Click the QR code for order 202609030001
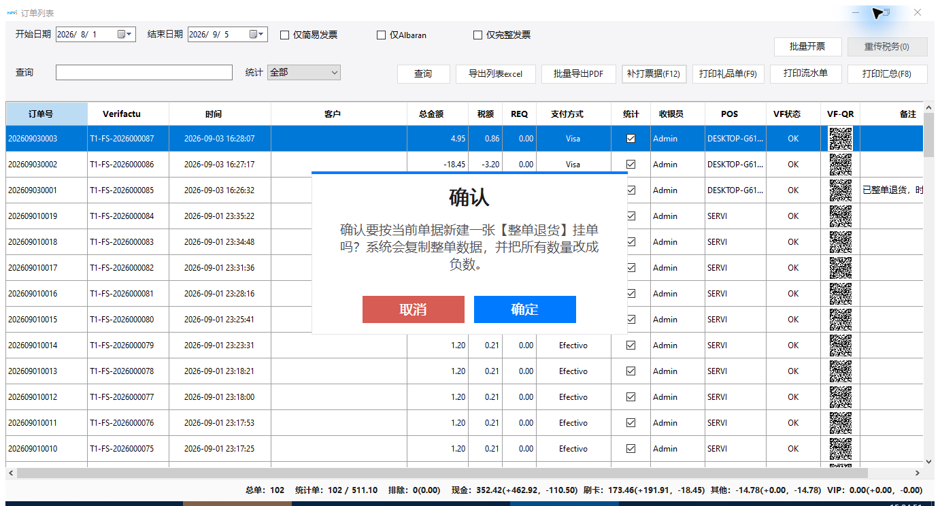940x506 pixels. 840,190
